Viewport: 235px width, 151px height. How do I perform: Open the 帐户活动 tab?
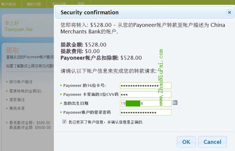[x=9, y=4]
